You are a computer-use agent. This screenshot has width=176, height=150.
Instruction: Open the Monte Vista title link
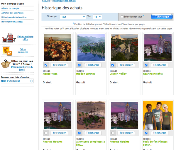(x=50, y=74)
